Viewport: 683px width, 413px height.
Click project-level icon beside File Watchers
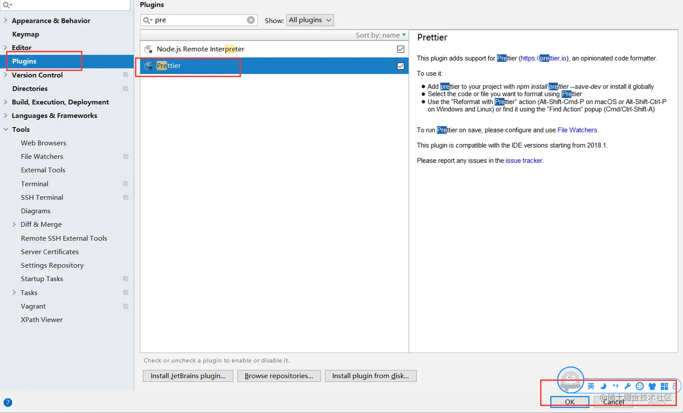click(x=126, y=157)
